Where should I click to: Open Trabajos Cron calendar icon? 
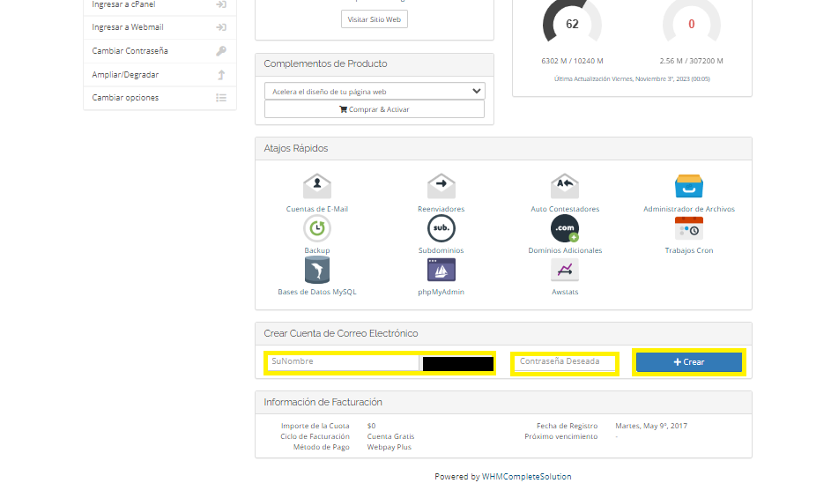tap(688, 228)
